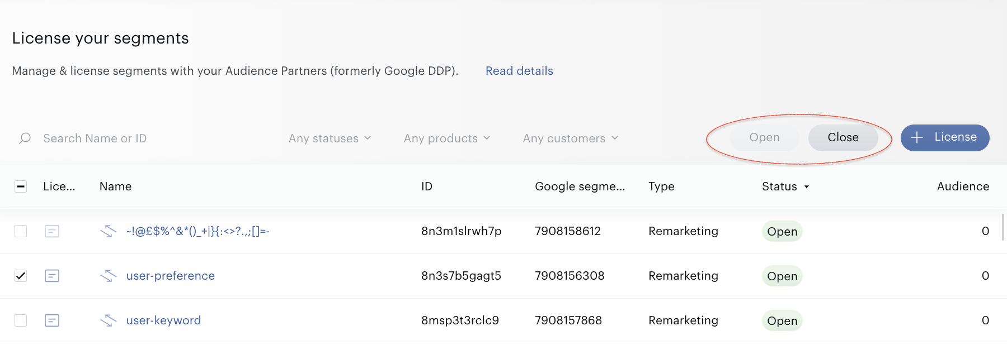Click the vertical scrollbar at table's right edge

[1003, 227]
